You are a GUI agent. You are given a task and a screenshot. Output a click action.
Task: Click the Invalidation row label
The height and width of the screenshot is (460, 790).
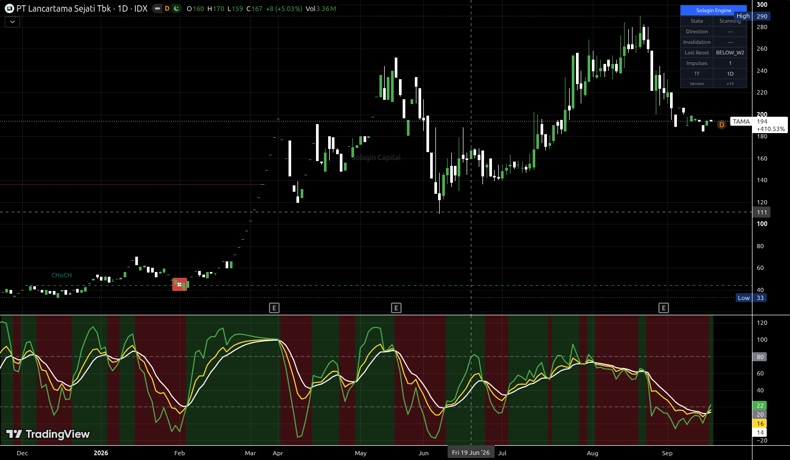[x=696, y=42]
